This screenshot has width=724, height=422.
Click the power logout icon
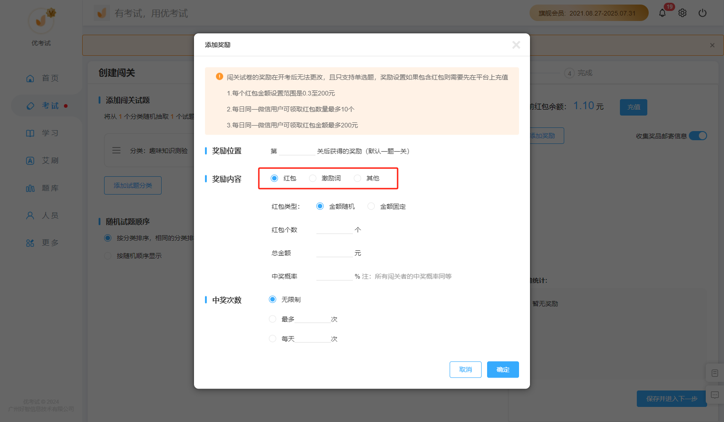tap(703, 13)
